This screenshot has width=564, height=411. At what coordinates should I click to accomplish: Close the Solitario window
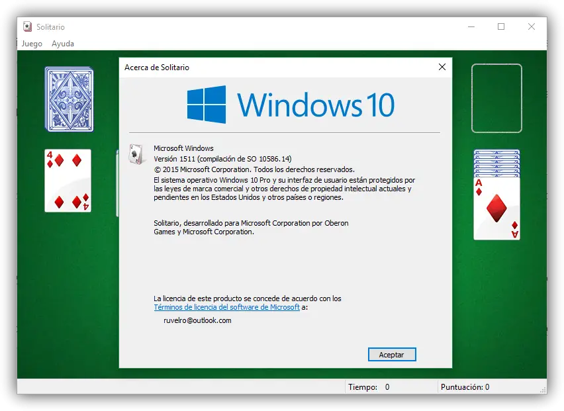click(x=532, y=26)
